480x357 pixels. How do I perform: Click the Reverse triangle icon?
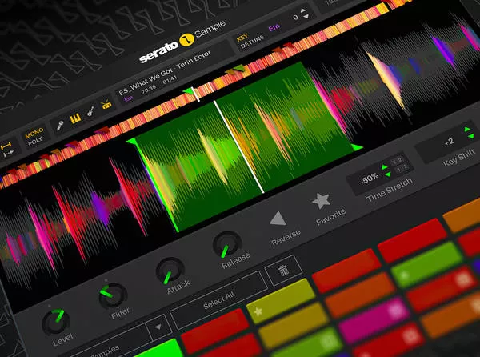pyautogui.click(x=277, y=219)
